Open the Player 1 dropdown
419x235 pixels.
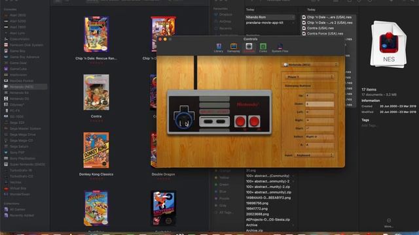pos(310,77)
